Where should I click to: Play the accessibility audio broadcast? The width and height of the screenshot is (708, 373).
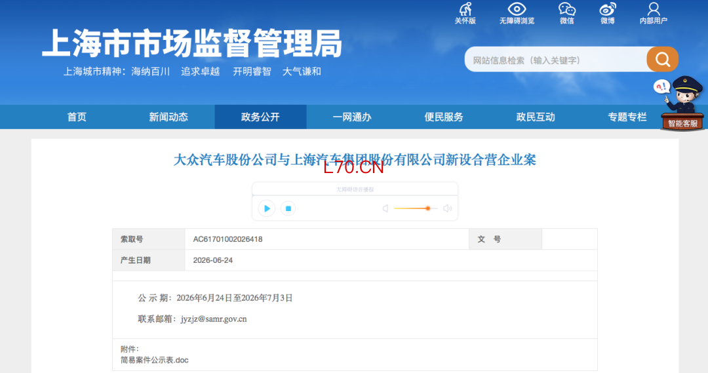[x=266, y=208]
